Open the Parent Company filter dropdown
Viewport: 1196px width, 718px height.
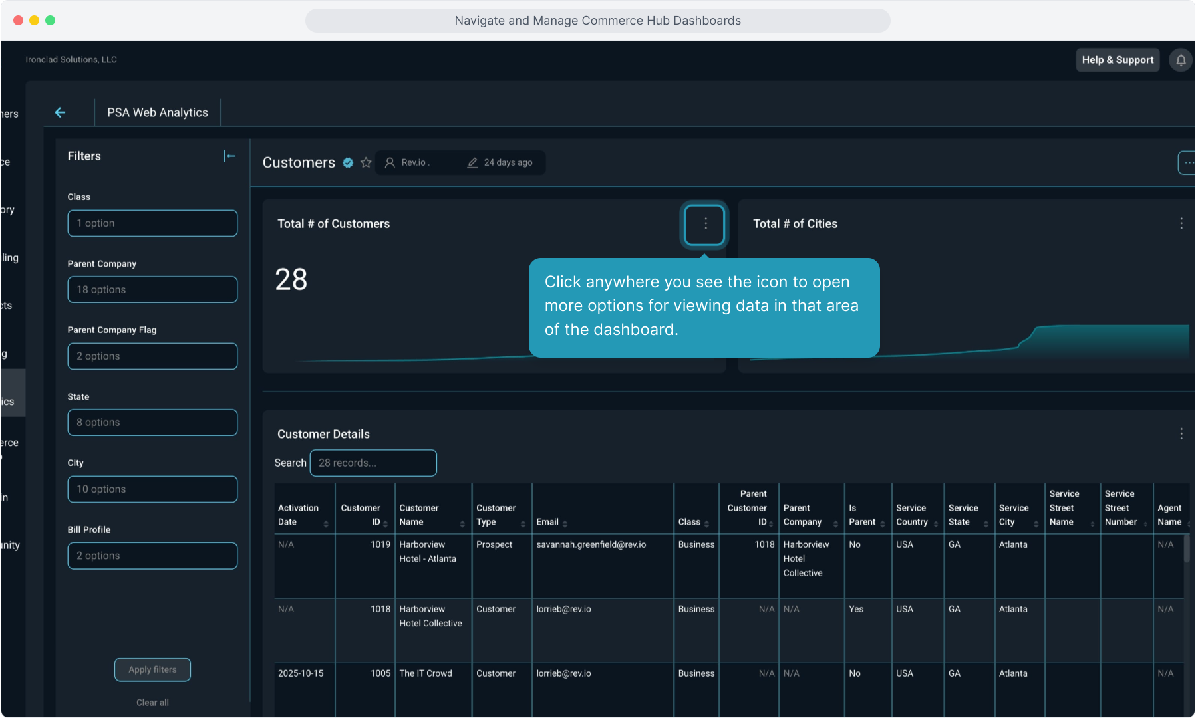pyautogui.click(x=152, y=290)
